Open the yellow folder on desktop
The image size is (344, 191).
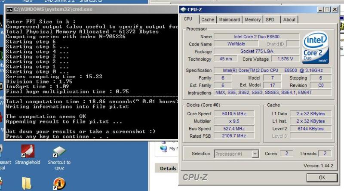pos(27,184)
